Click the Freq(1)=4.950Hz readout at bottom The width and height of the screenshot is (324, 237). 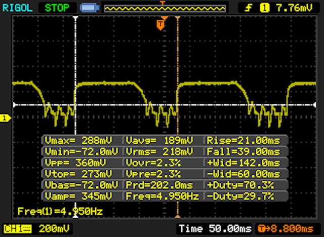60,211
